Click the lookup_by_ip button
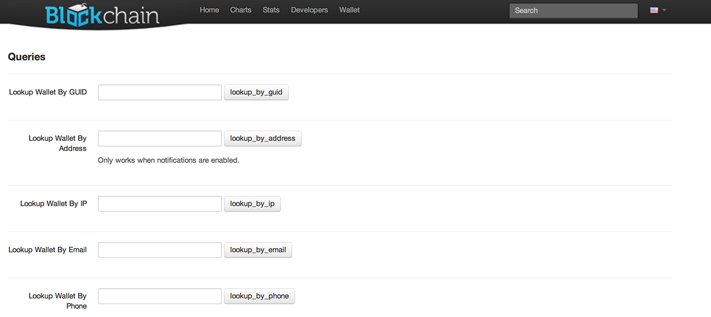711x317 pixels. (252, 204)
